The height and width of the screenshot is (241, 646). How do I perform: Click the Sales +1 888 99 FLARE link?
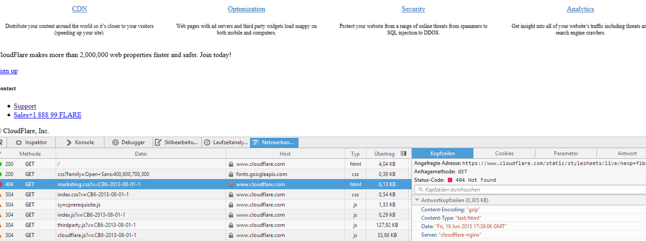(x=47, y=115)
